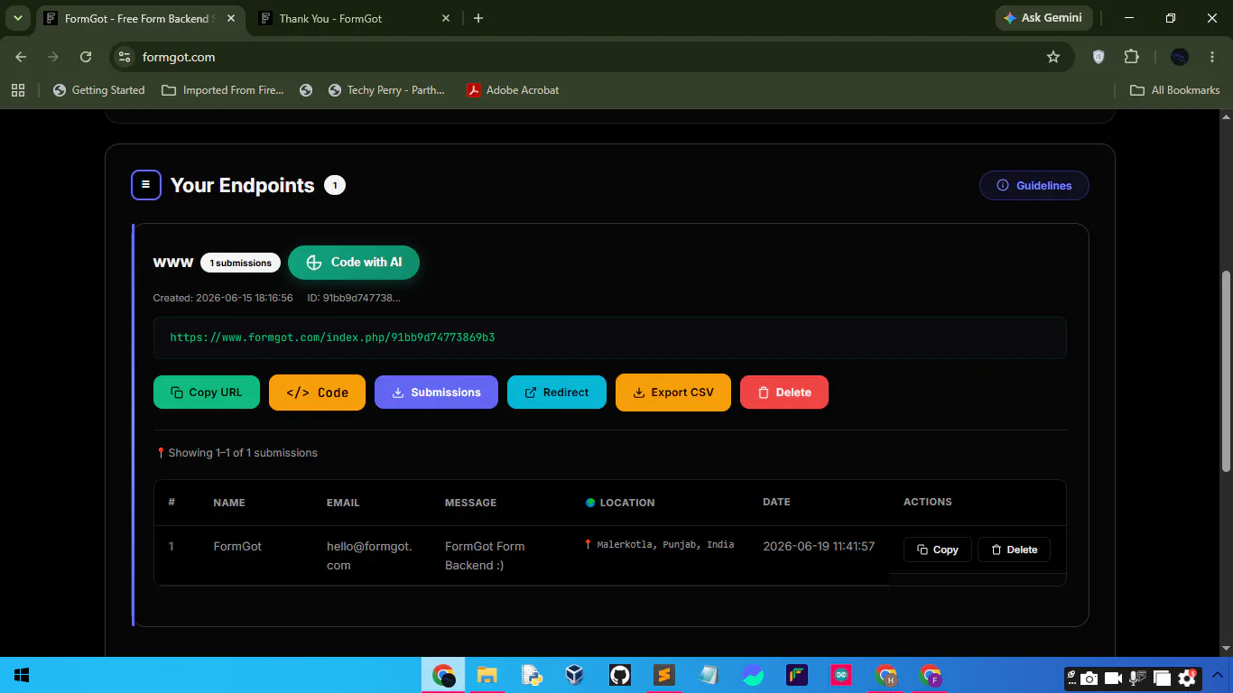Open the Adobe Acrobat bookmark

pyautogui.click(x=513, y=90)
